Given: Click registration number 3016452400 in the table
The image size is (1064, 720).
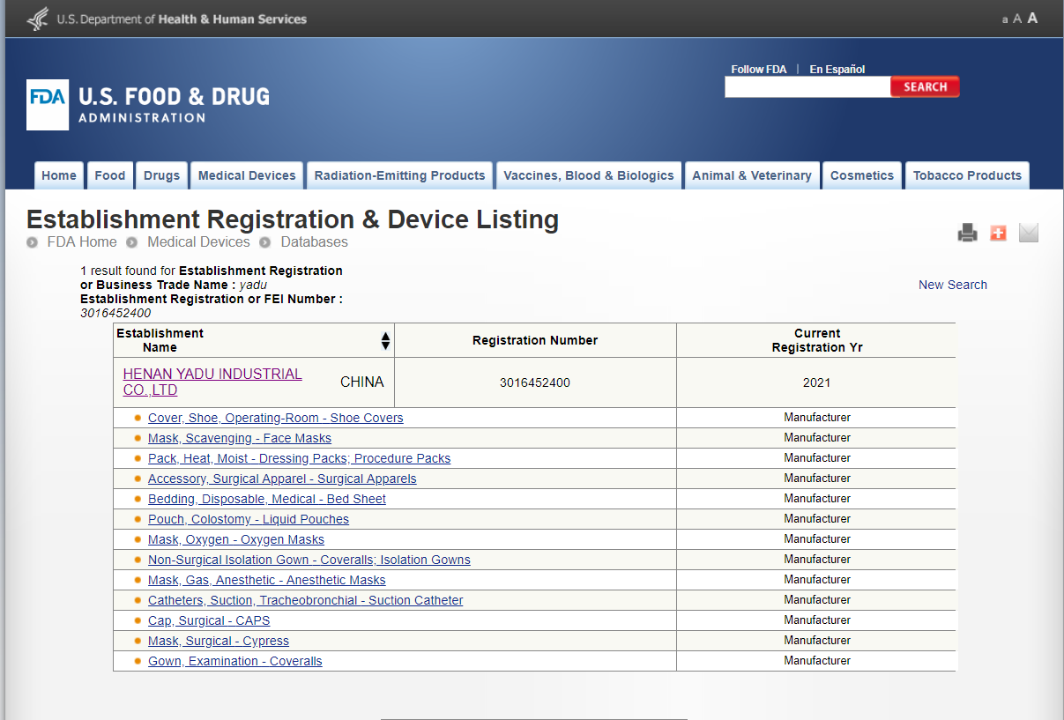Looking at the screenshot, I should click(x=535, y=382).
